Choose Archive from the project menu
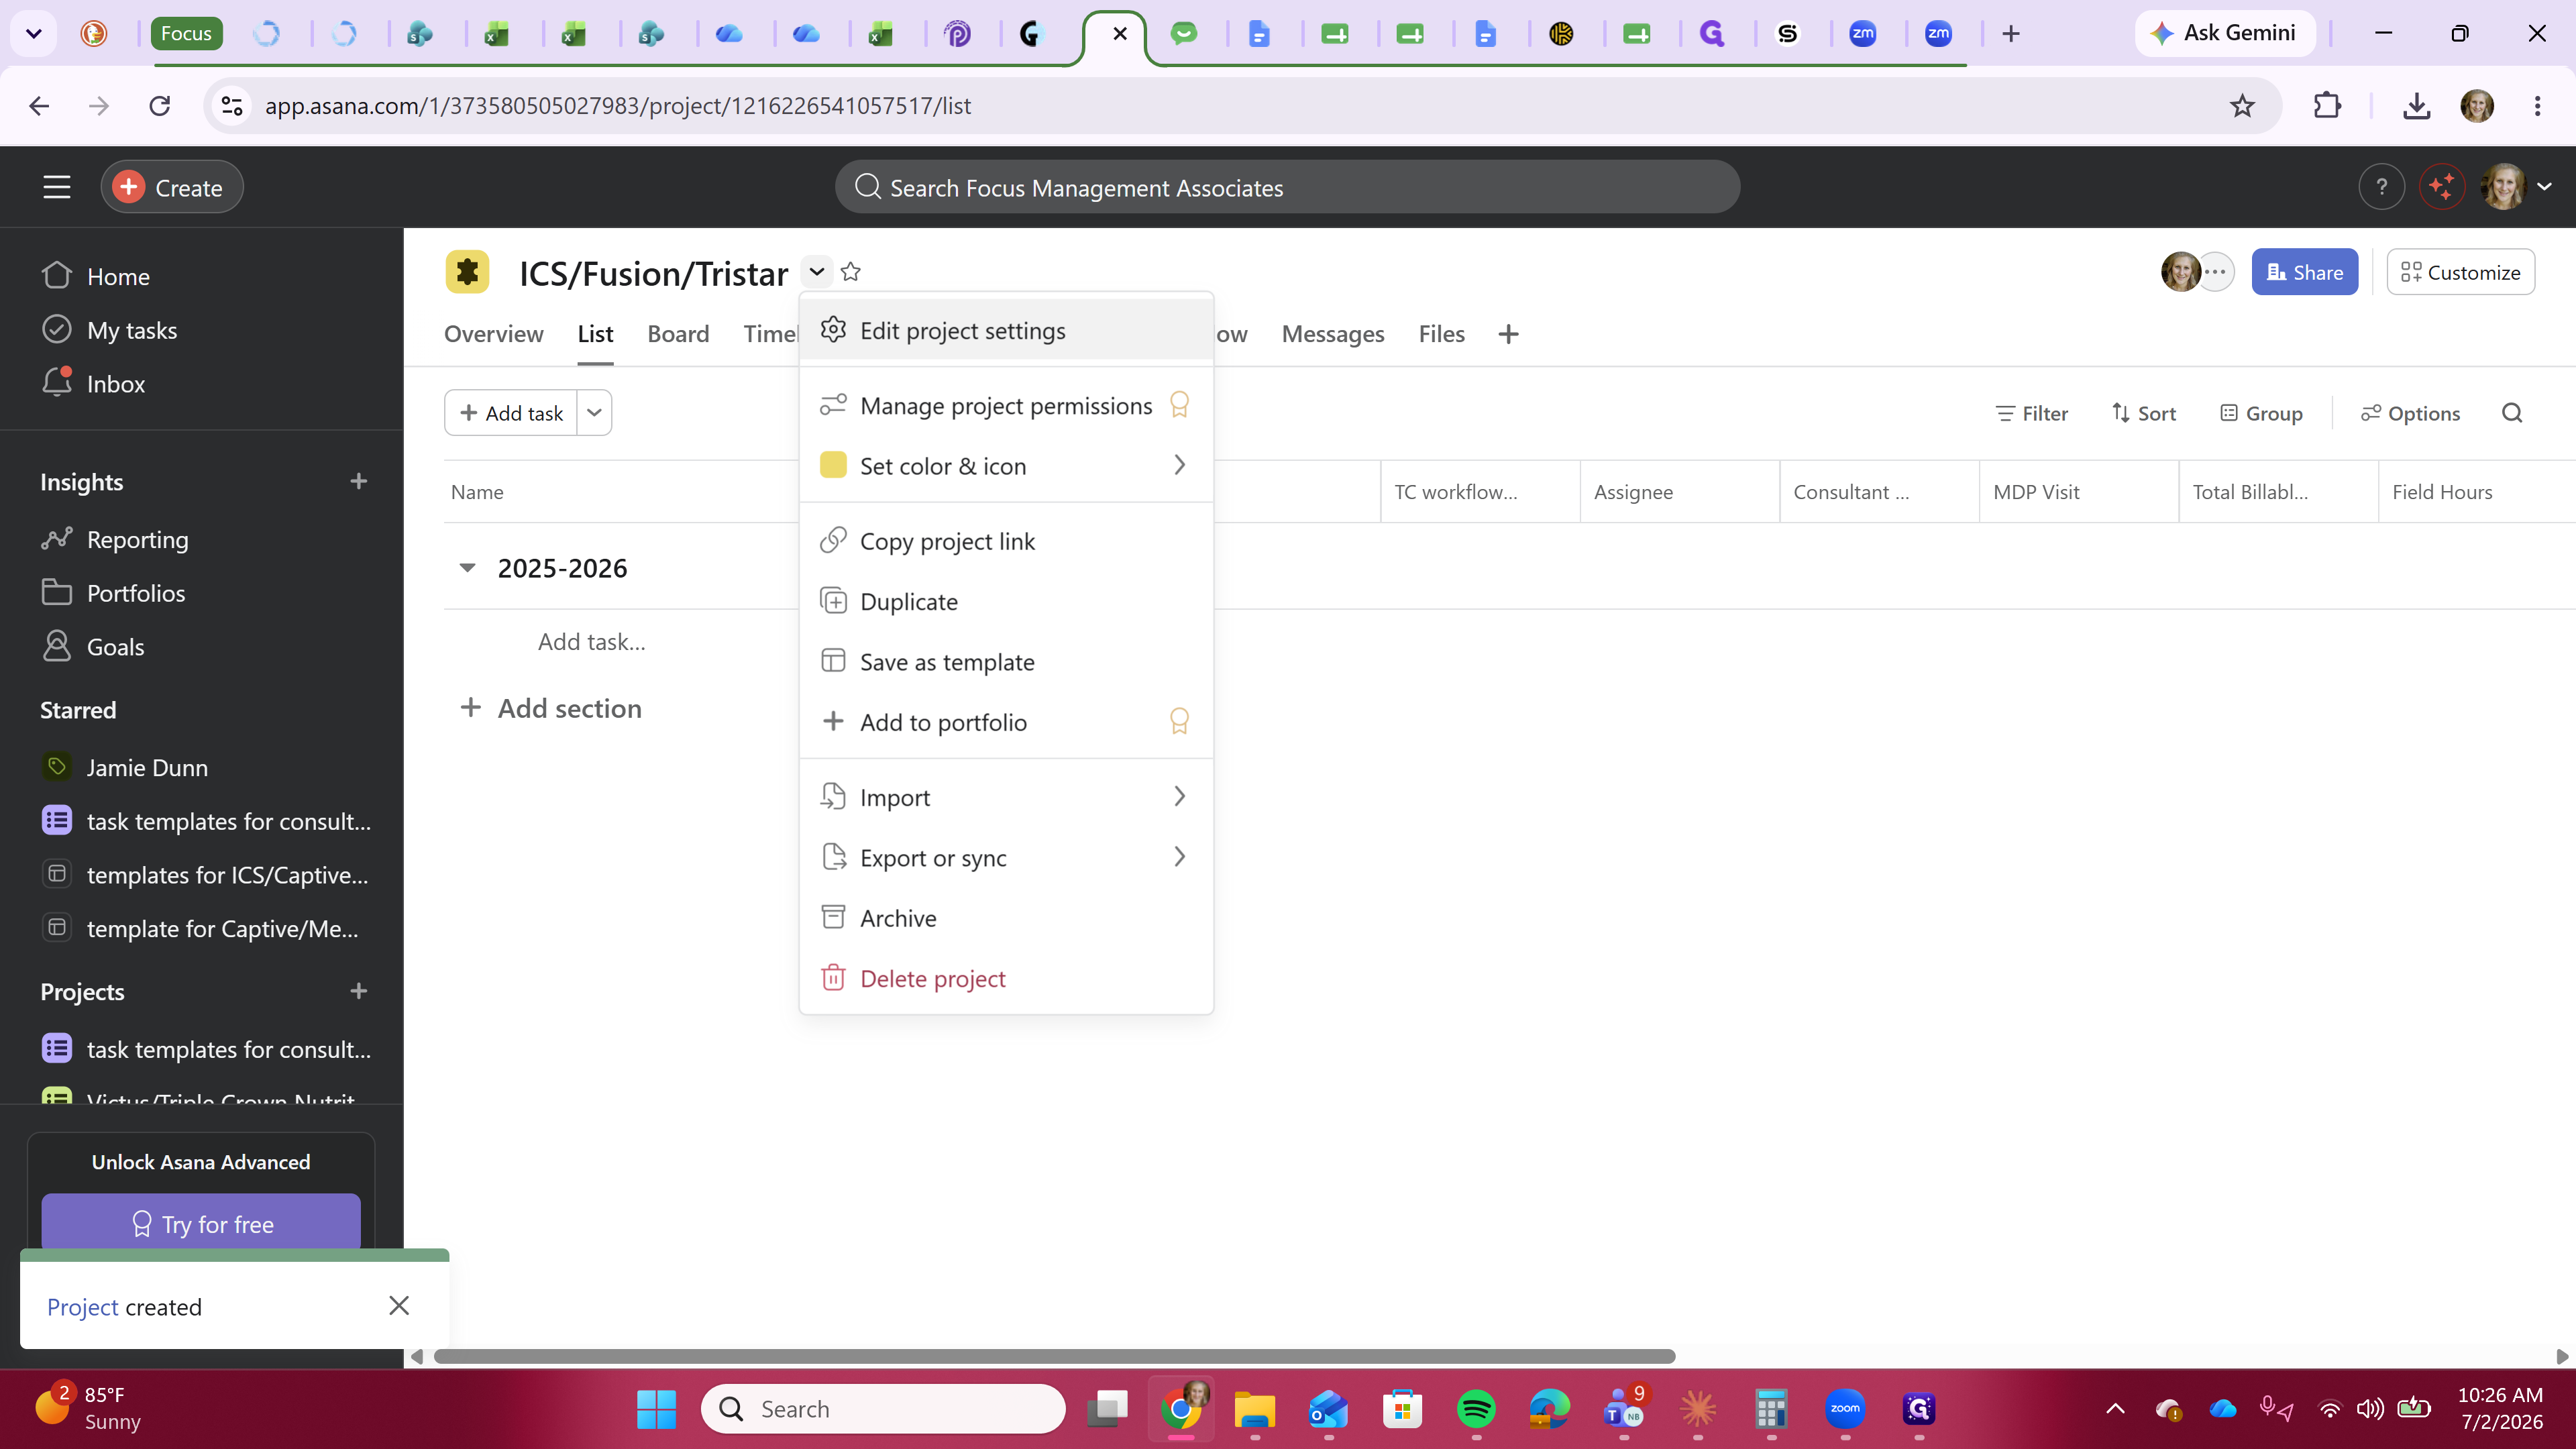This screenshot has height=1449, width=2576. coord(1006,918)
